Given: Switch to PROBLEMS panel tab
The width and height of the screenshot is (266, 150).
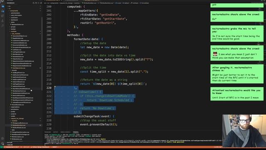Looking at the screenshot, I should [48, 132].
